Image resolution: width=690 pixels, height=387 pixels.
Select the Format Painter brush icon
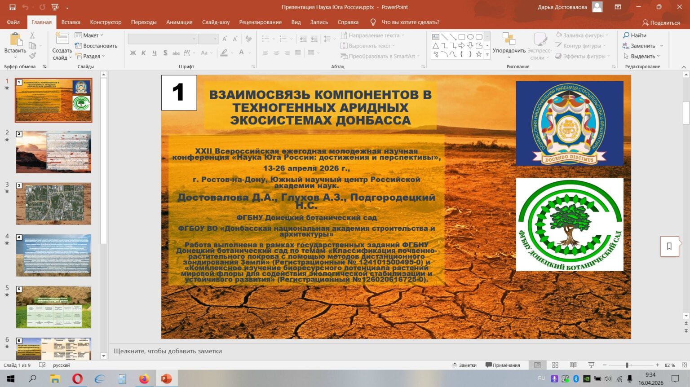(x=32, y=56)
